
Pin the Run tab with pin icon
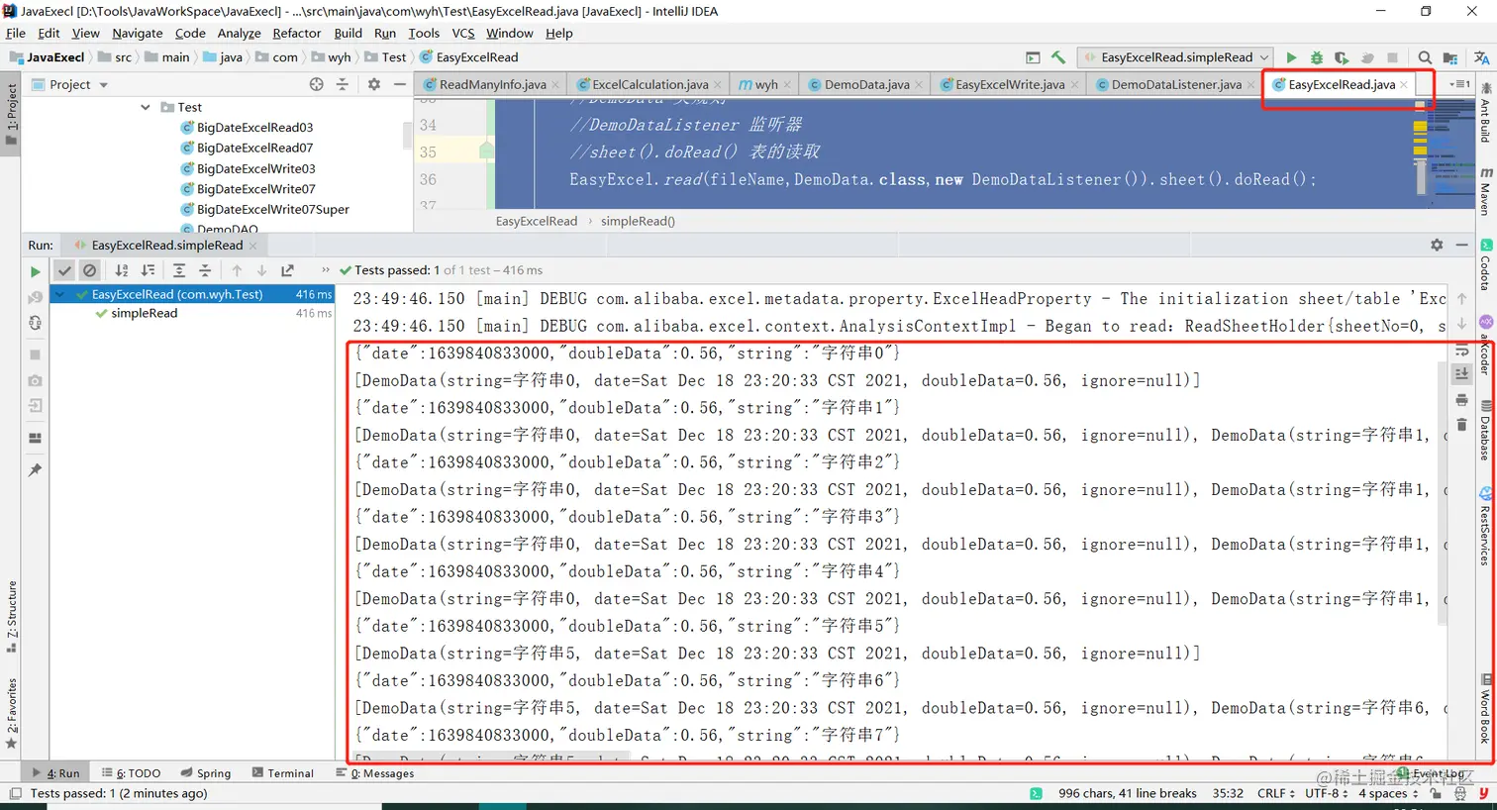pyautogui.click(x=35, y=469)
